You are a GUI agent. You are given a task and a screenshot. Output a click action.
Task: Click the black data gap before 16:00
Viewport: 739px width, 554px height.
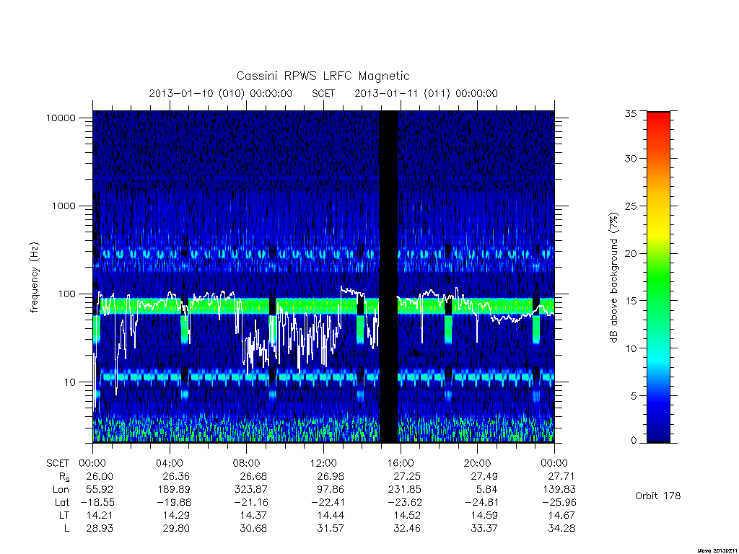(x=389, y=277)
